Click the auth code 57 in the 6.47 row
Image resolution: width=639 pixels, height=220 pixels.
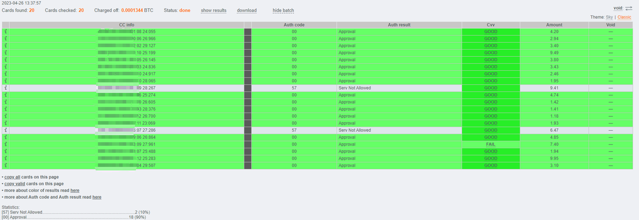[x=294, y=130]
